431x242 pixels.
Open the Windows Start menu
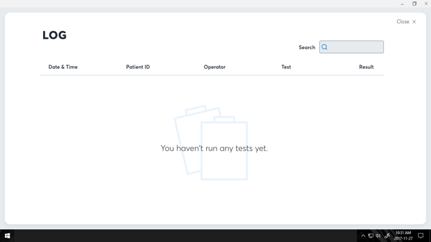[7, 236]
